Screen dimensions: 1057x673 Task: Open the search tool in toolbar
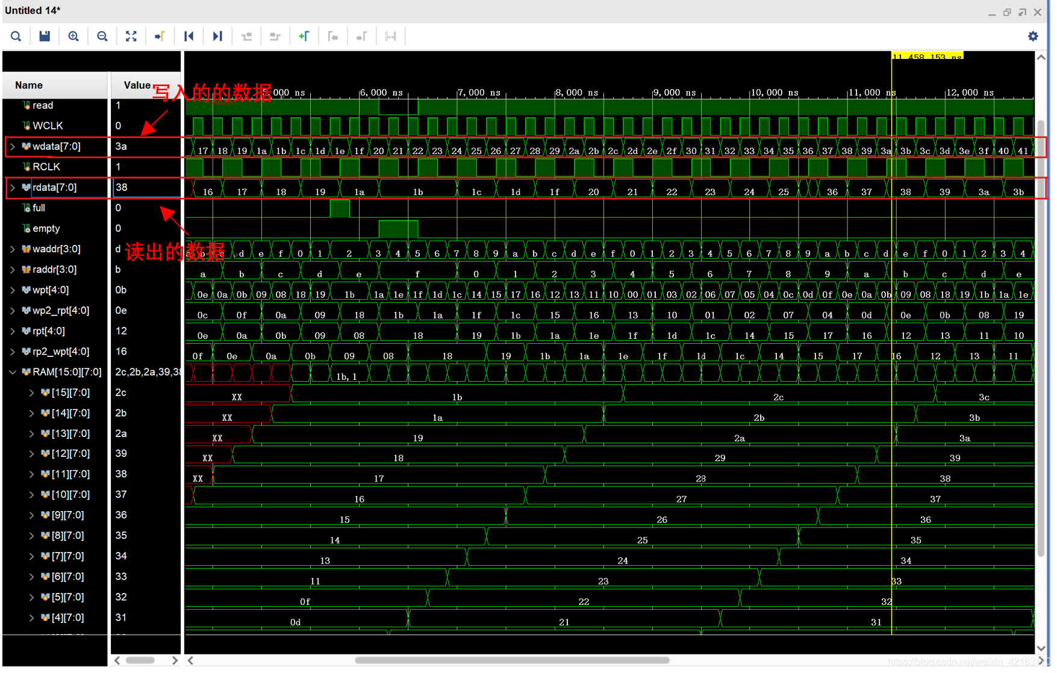(x=16, y=36)
